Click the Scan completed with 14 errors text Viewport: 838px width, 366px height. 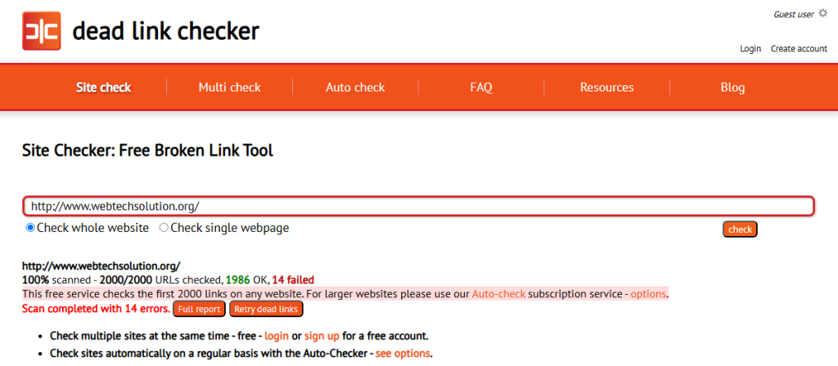[97, 308]
